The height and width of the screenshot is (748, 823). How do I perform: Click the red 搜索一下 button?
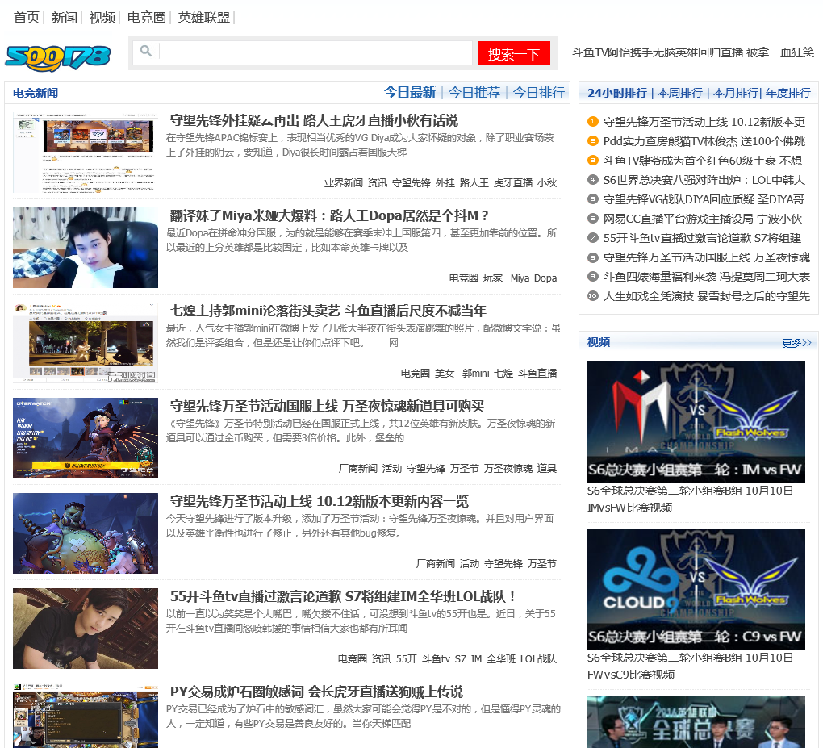point(513,53)
